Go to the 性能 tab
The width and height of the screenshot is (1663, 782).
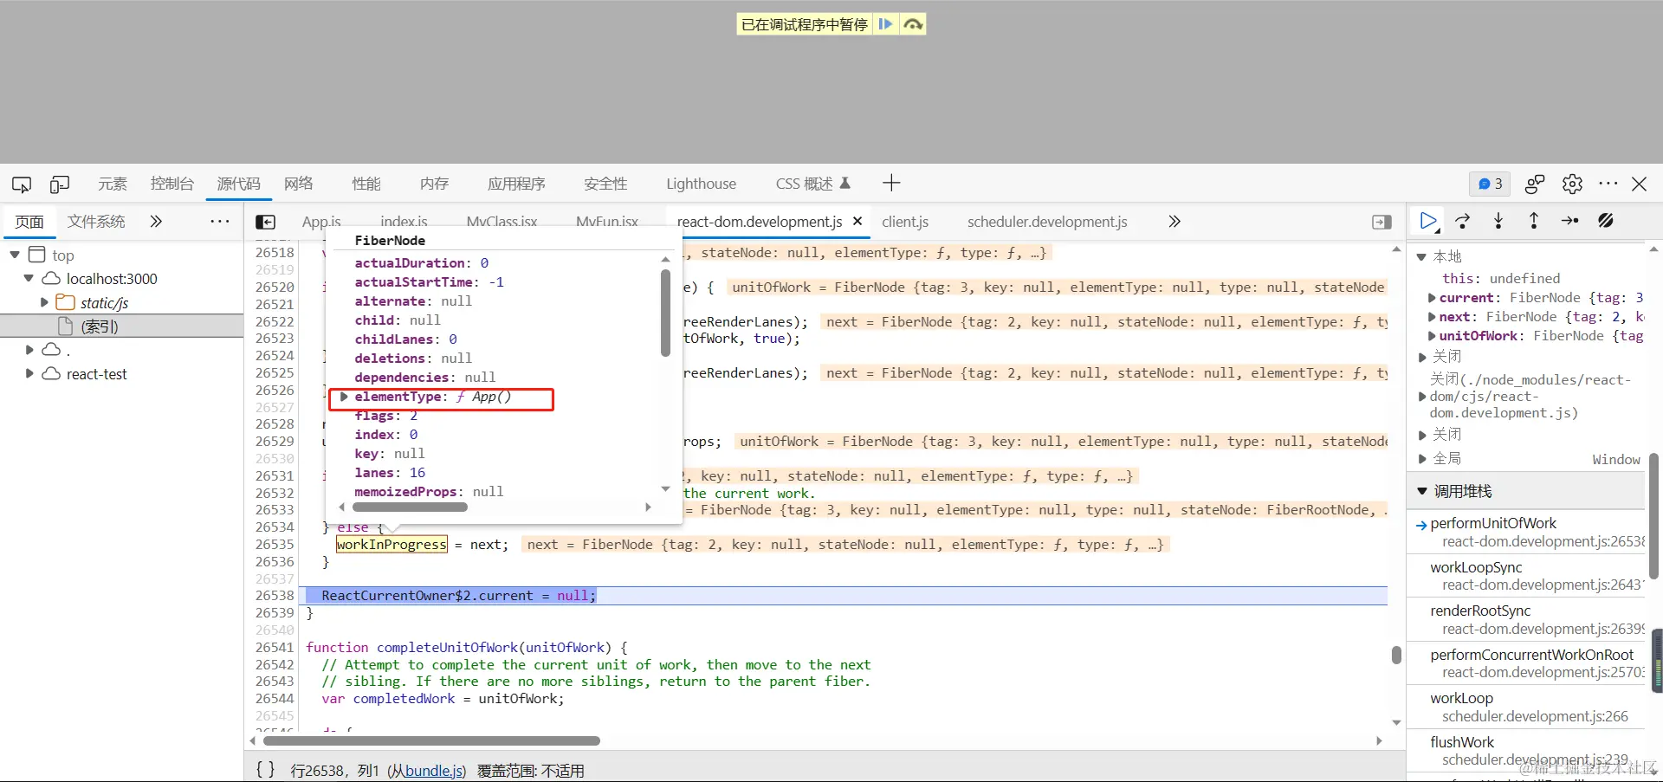(366, 184)
